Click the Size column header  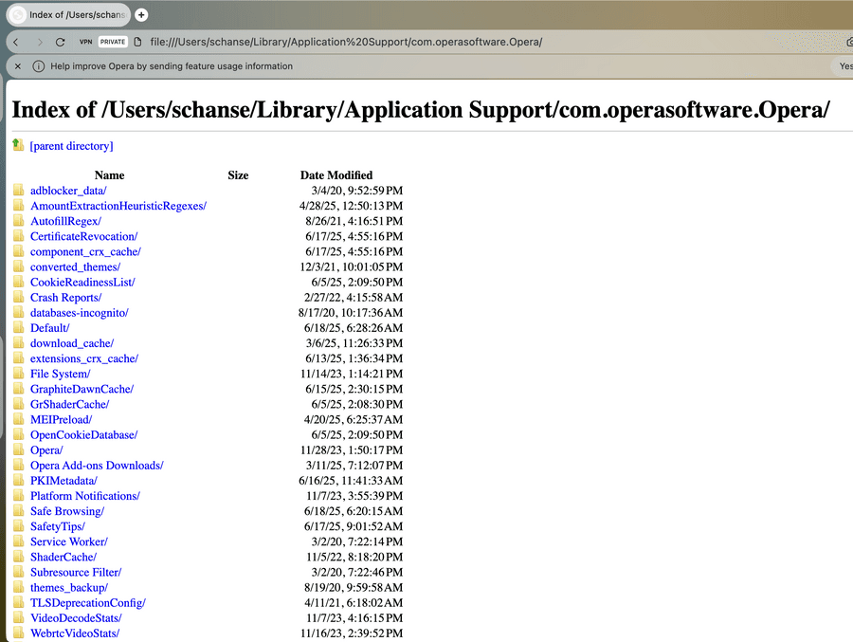238,175
